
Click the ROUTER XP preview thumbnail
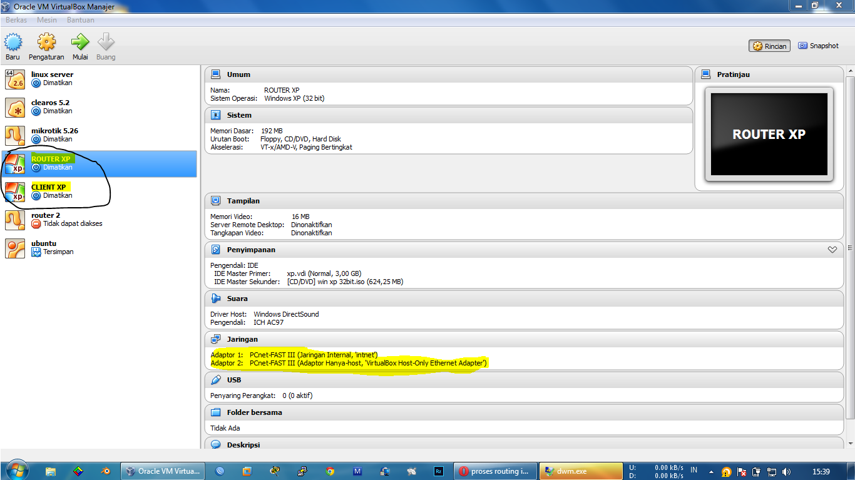(x=769, y=134)
